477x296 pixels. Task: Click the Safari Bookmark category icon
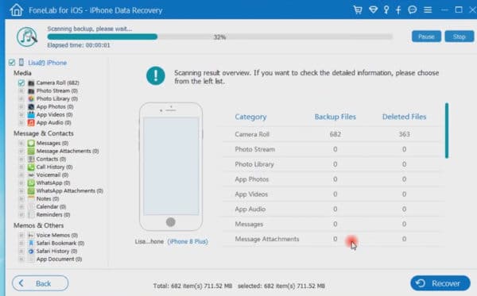(x=31, y=243)
